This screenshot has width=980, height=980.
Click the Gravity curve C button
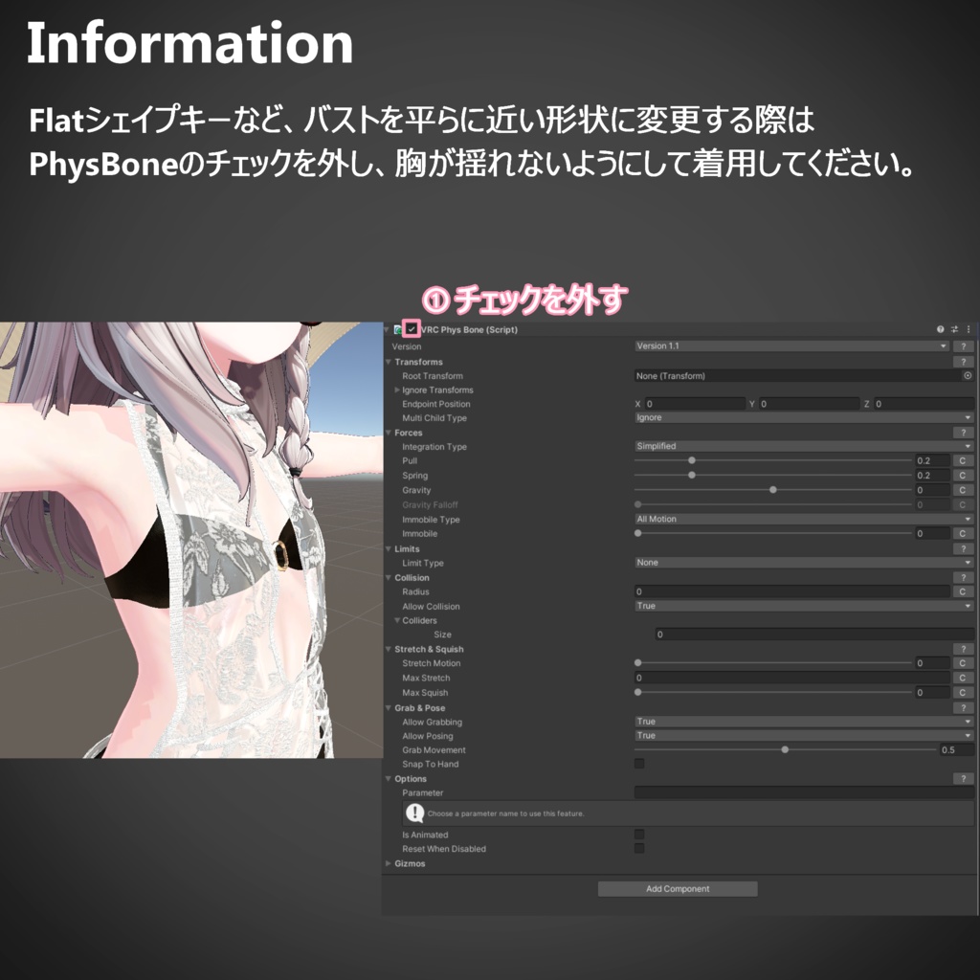click(x=963, y=490)
